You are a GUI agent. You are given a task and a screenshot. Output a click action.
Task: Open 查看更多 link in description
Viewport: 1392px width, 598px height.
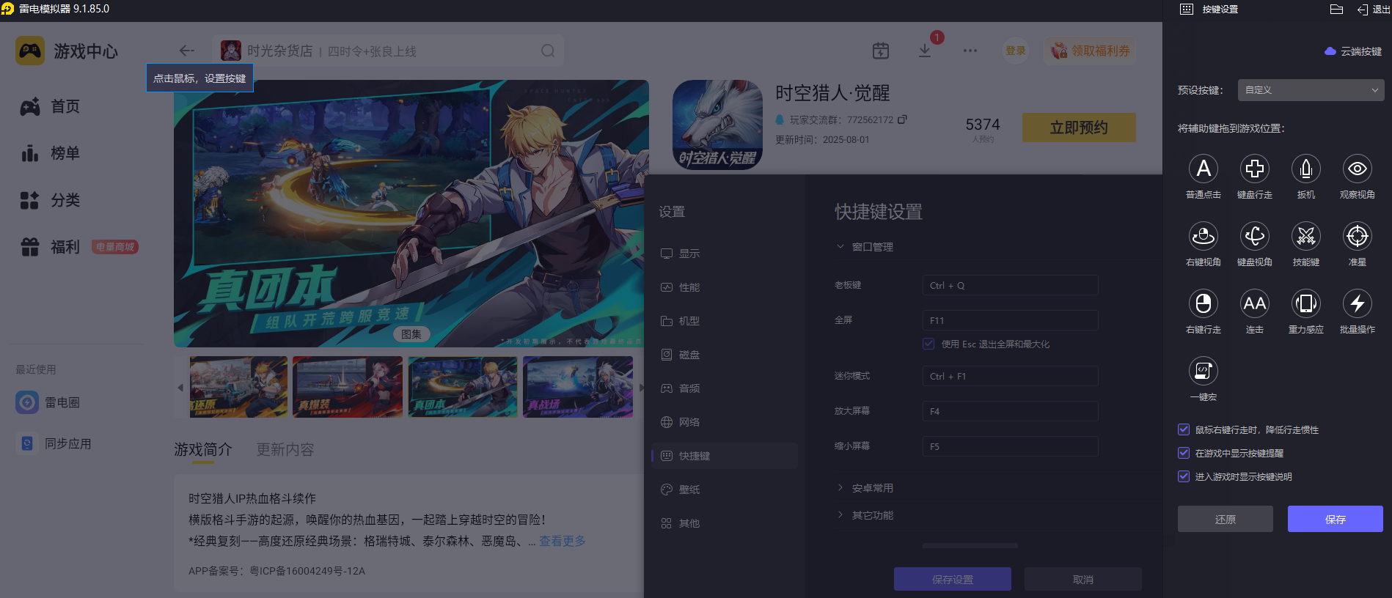[563, 541]
